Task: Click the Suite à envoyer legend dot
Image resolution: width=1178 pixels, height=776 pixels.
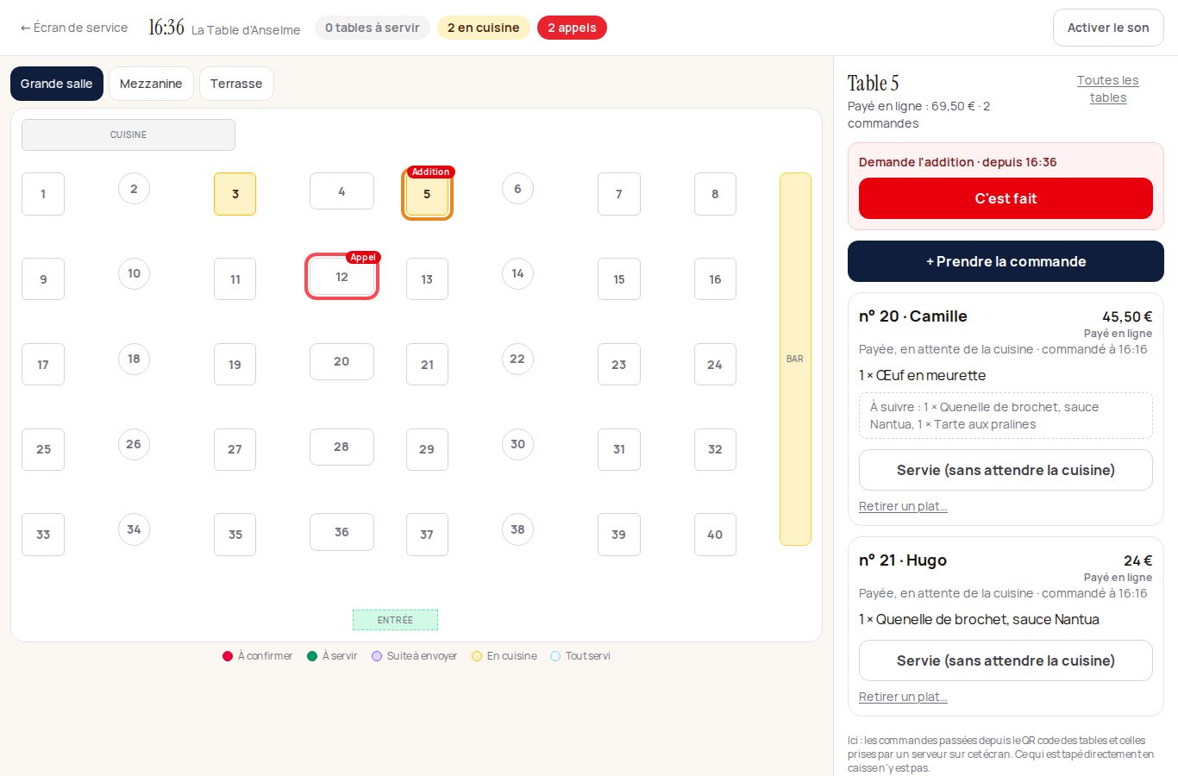Action: click(377, 656)
